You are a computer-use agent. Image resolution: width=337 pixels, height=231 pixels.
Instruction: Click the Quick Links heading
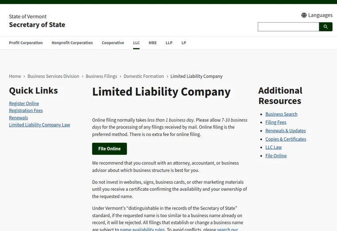[33, 90]
